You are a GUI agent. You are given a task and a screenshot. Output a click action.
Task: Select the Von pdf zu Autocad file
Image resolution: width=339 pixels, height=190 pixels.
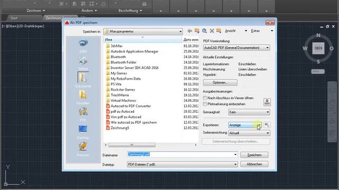pos(123,117)
